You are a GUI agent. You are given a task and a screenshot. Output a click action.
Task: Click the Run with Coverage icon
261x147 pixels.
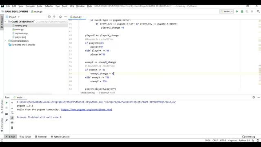[247, 11]
